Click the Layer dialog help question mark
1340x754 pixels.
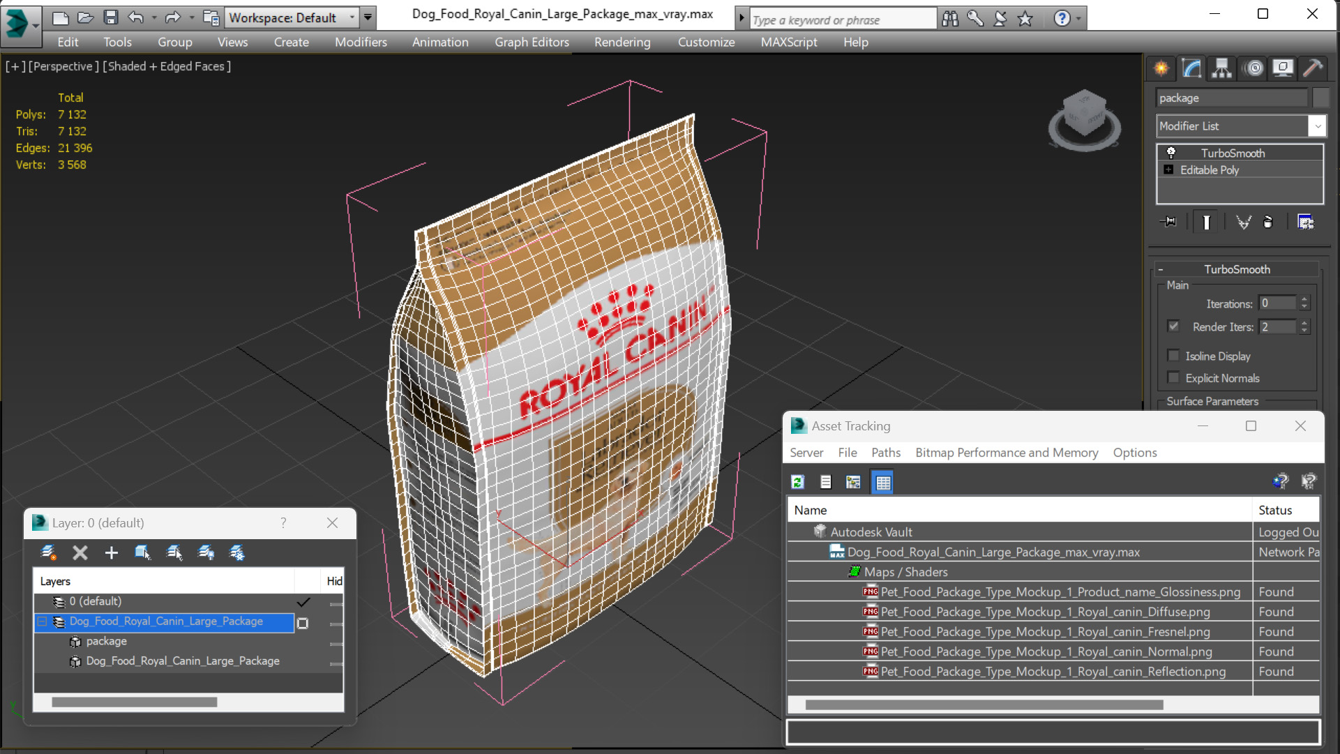pyautogui.click(x=283, y=522)
